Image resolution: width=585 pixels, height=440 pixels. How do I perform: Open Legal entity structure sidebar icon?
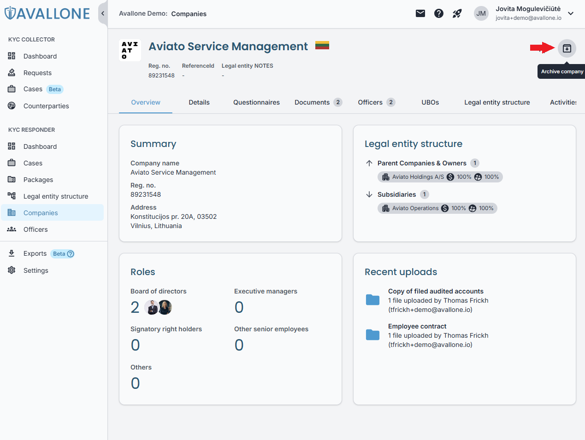(x=12, y=196)
